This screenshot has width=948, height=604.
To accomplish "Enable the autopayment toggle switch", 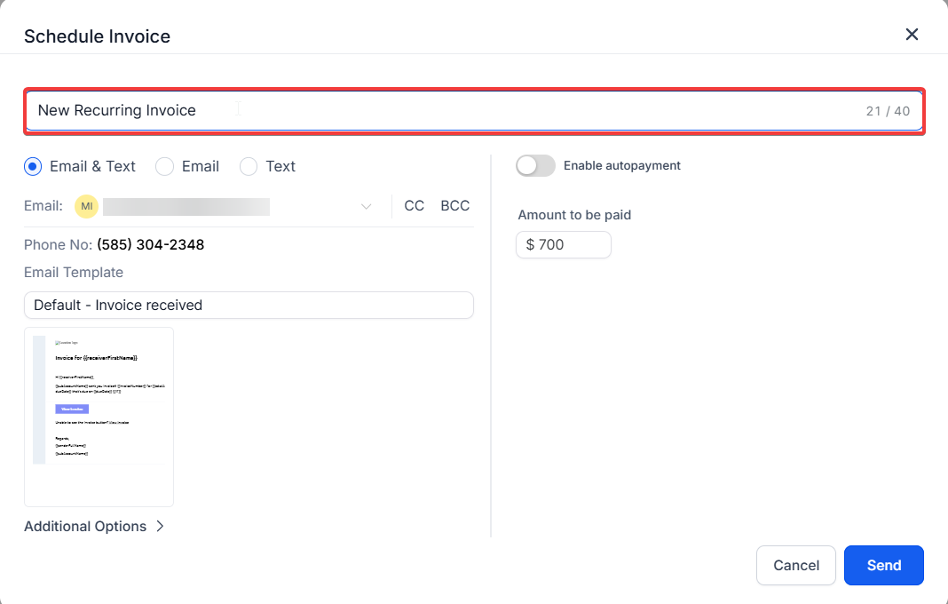I will 535,165.
